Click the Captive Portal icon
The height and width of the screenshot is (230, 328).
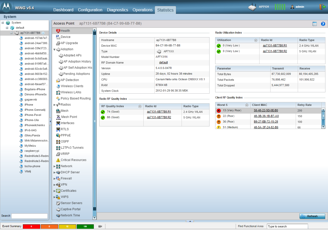click(58, 209)
